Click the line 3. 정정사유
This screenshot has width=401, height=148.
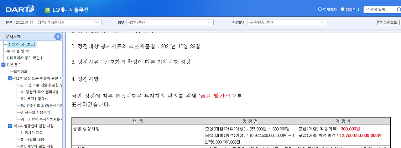tap(131, 62)
